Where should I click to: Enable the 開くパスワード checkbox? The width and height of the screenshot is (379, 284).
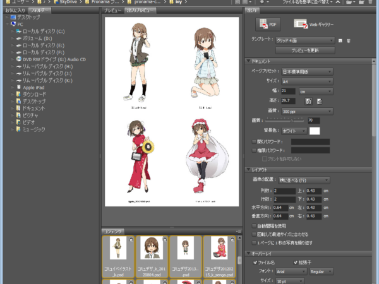pyautogui.click(x=254, y=141)
